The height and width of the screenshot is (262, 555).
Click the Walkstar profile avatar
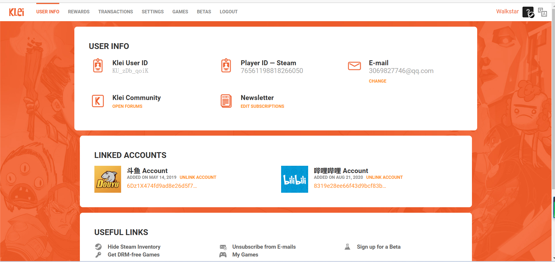point(528,12)
